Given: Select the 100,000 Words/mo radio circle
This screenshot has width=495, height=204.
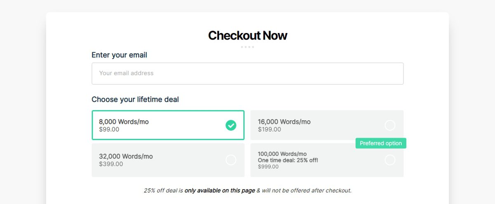Looking at the screenshot, I should pos(390,160).
